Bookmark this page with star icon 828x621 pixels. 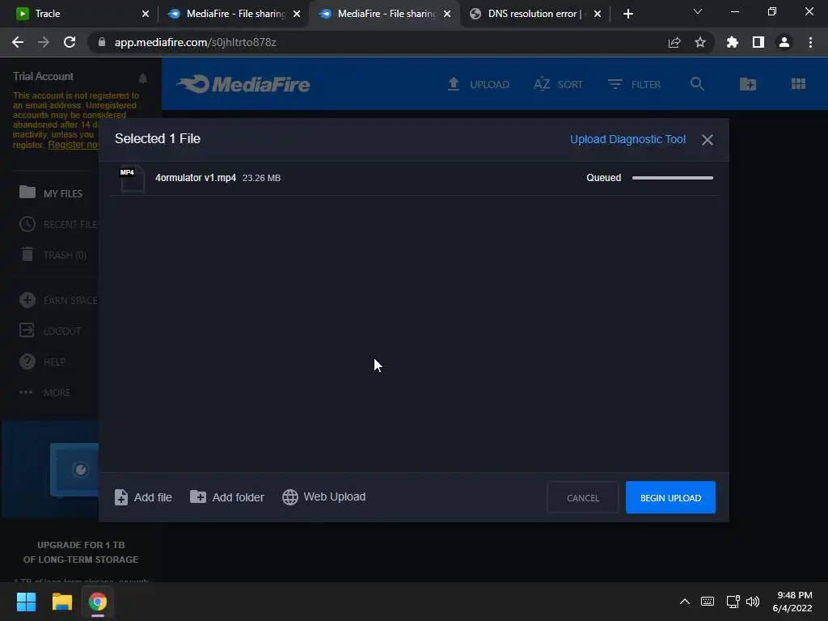pos(700,42)
